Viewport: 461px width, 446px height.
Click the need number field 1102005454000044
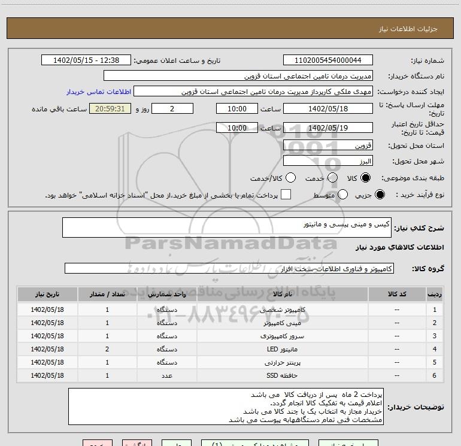[x=328, y=60]
